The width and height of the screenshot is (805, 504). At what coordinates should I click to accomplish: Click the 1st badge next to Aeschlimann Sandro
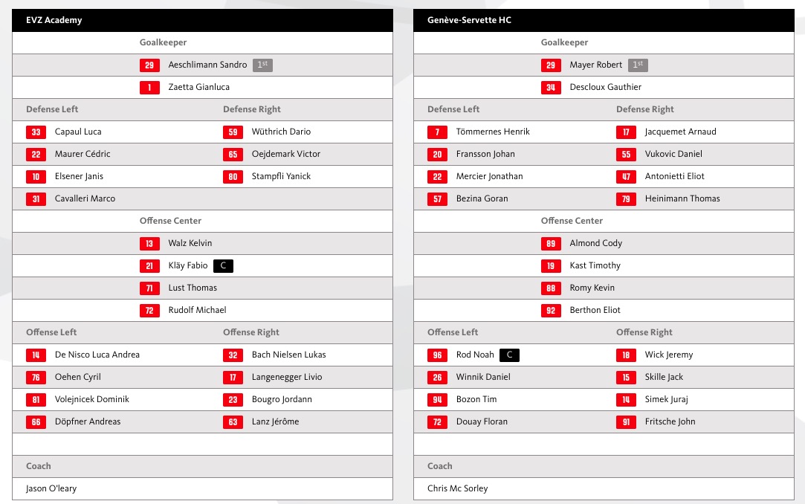pyautogui.click(x=262, y=65)
